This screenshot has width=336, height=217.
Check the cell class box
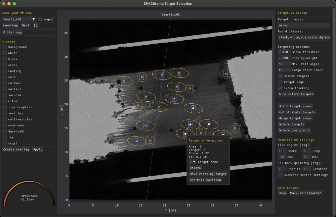coord(4,77)
